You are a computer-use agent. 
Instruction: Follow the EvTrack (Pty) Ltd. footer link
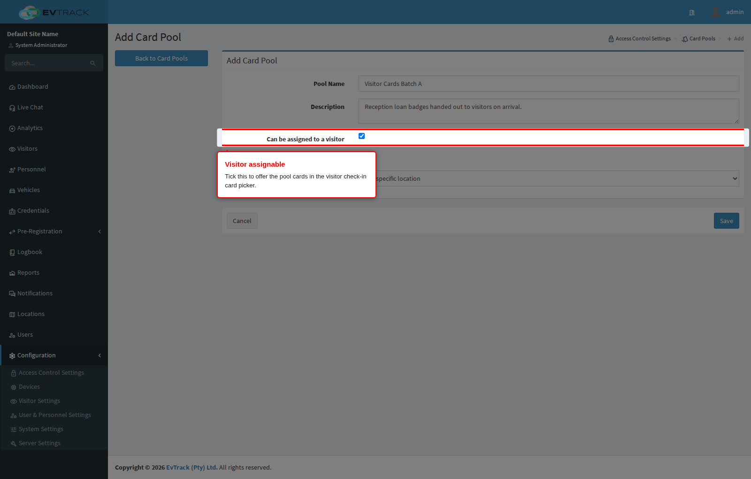[x=192, y=467]
